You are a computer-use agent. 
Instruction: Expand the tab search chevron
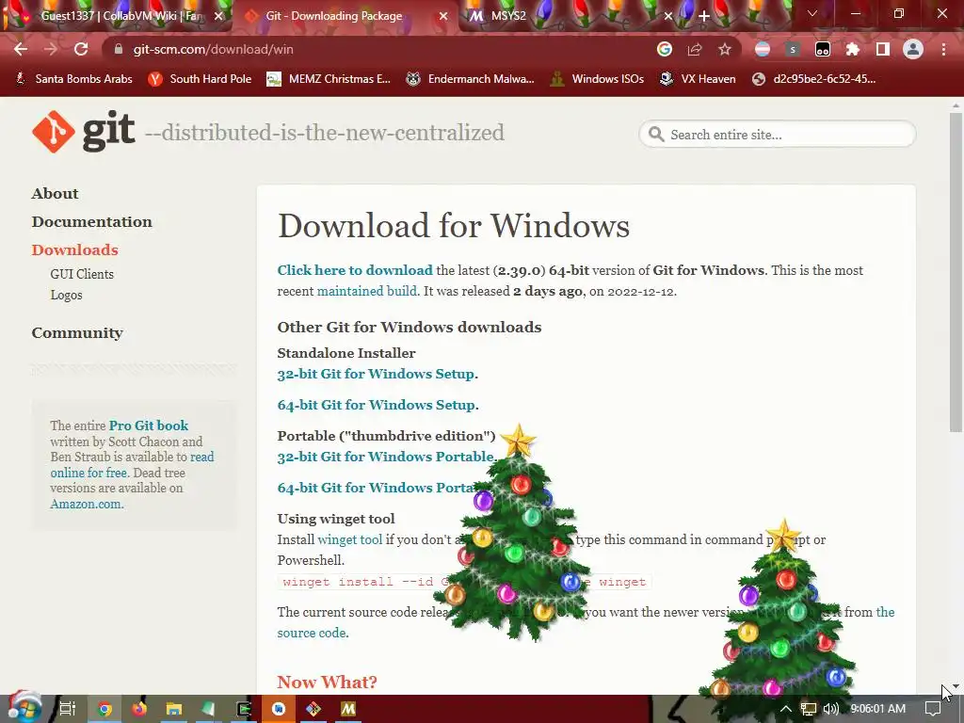812,13
